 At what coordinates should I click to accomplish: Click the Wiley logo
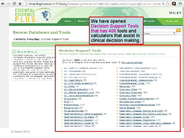tap(175, 13)
